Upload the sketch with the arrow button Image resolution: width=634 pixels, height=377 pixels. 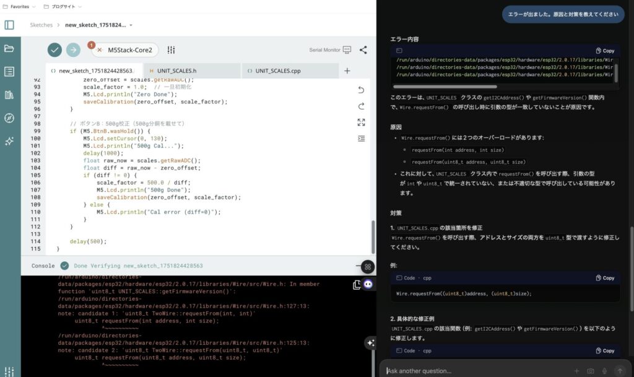pos(73,50)
